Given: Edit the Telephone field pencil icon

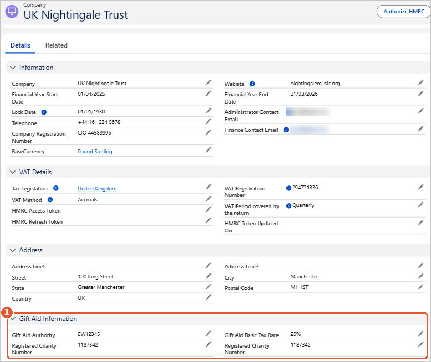Looking at the screenshot, I should pos(208,122).
